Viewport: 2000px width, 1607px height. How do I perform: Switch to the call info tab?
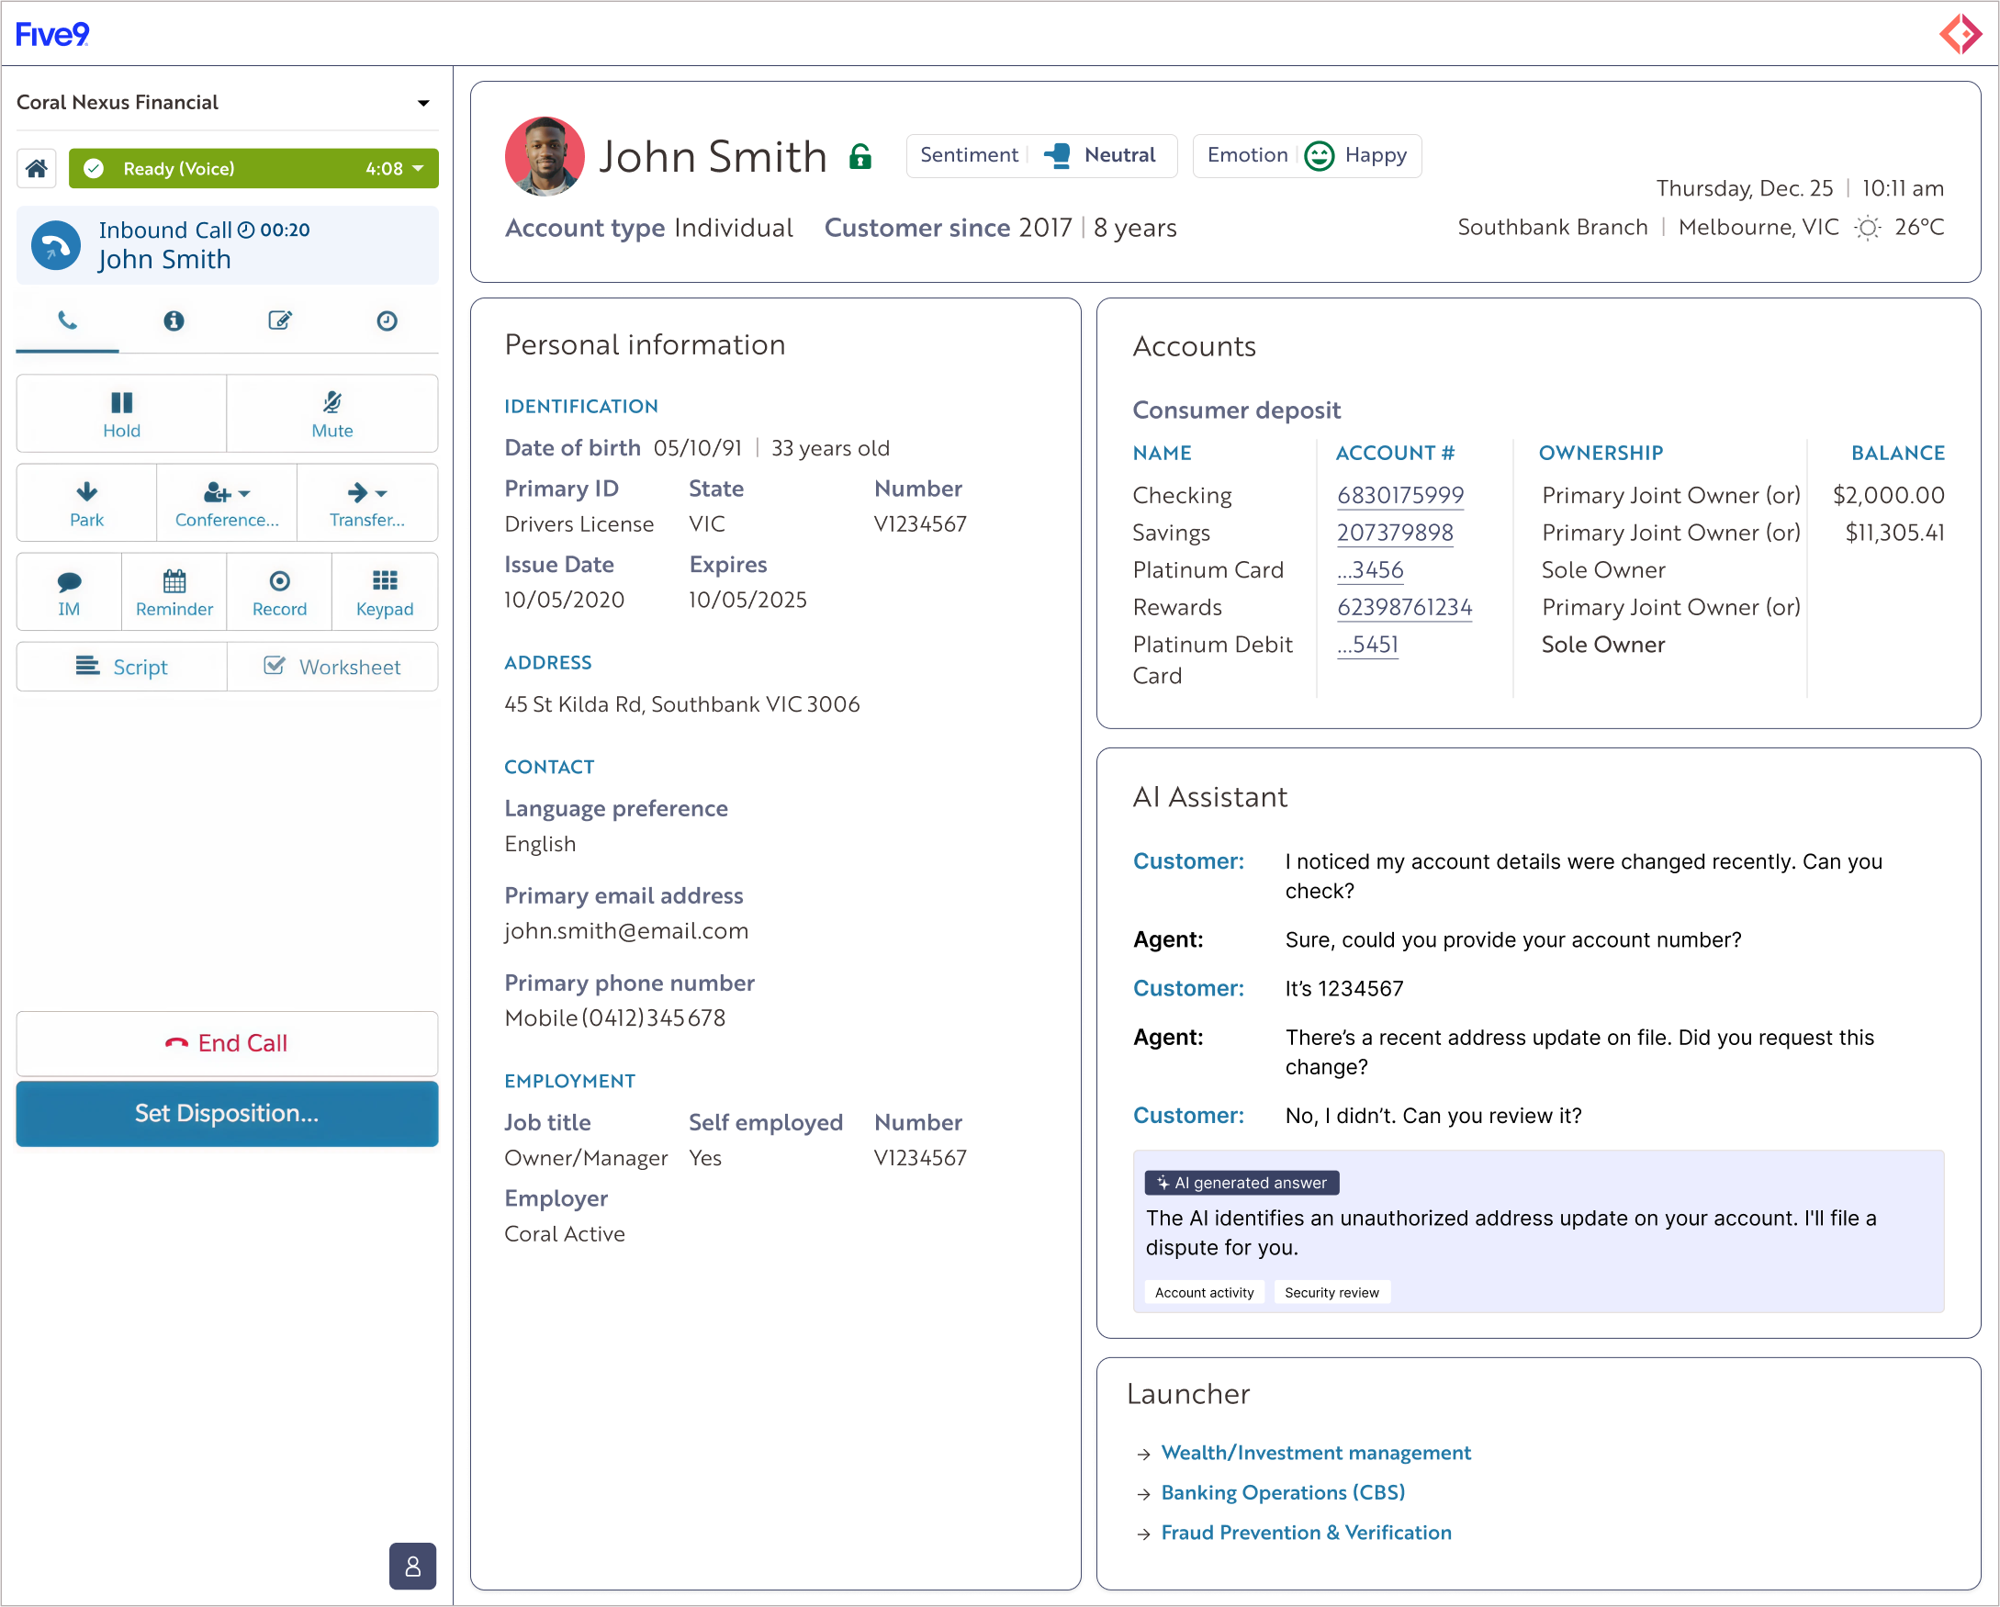click(174, 321)
